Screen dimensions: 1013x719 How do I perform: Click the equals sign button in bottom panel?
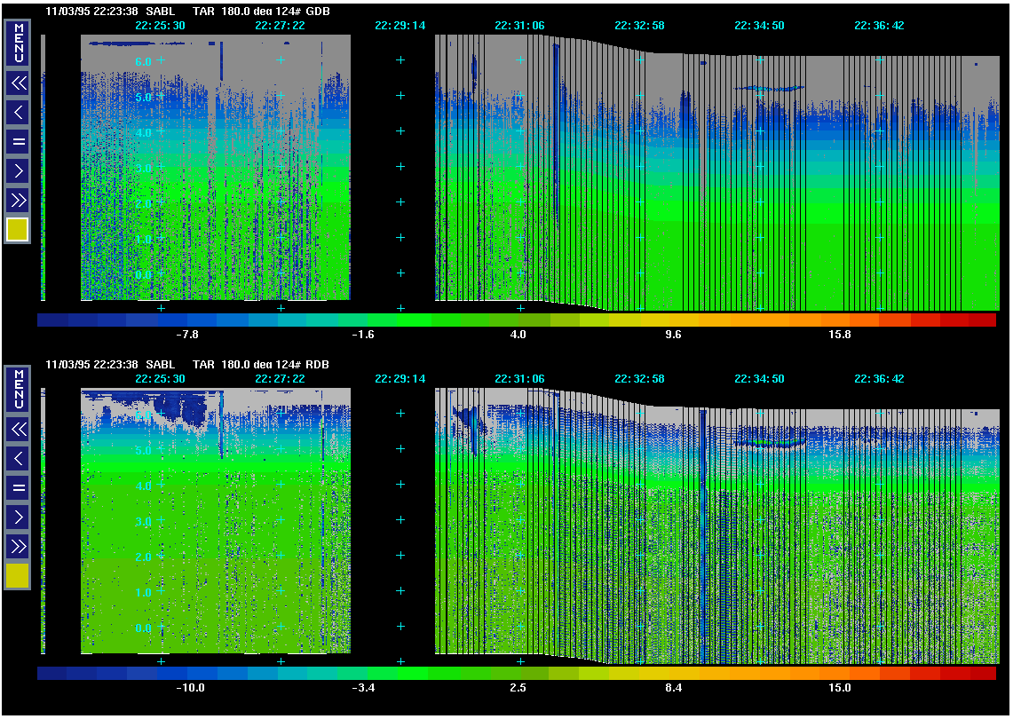[x=18, y=487]
